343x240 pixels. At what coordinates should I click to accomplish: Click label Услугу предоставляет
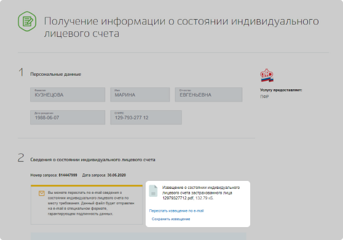tap(281, 90)
